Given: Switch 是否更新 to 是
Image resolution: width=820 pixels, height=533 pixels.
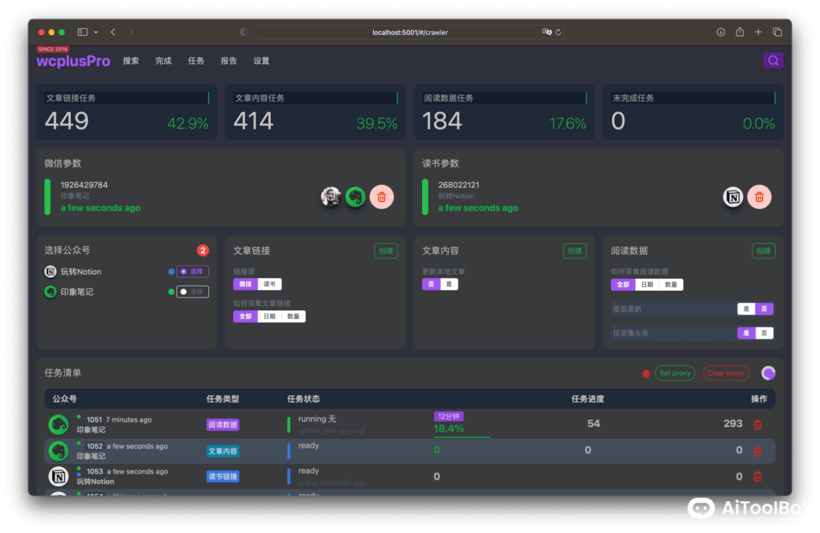Looking at the screenshot, I should tap(746, 309).
